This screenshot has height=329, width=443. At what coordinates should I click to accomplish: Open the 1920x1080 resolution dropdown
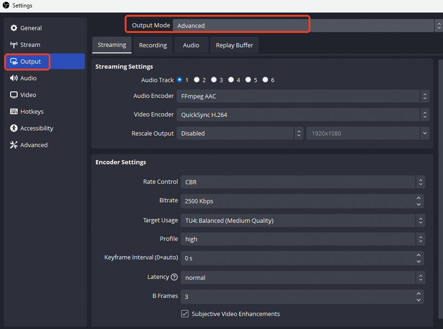(368, 133)
